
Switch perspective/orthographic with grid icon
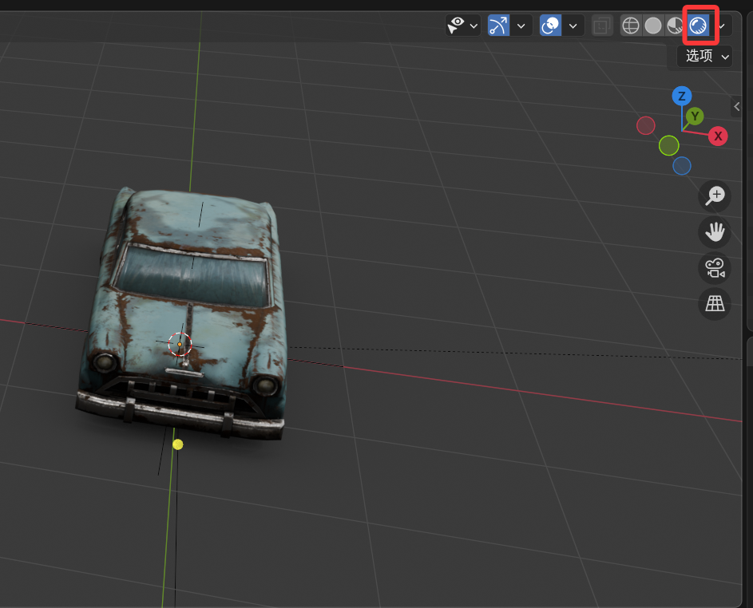pyautogui.click(x=715, y=304)
